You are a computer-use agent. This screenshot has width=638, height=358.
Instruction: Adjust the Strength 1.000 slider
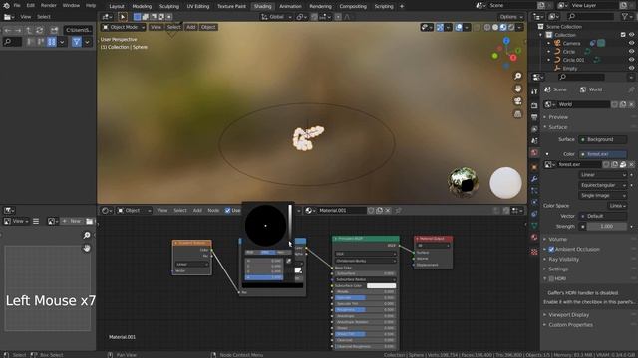[x=606, y=227]
